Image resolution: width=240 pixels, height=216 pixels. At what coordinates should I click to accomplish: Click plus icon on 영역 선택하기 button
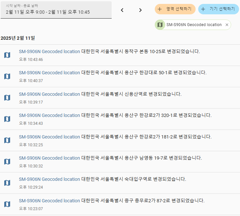pyautogui.click(x=160, y=9)
